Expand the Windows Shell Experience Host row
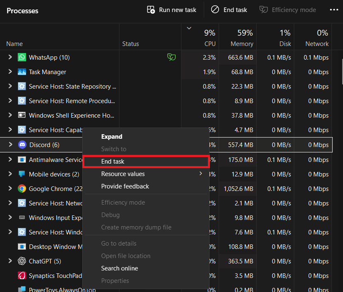Image resolution: width=343 pixels, height=292 pixels. coord(10,115)
